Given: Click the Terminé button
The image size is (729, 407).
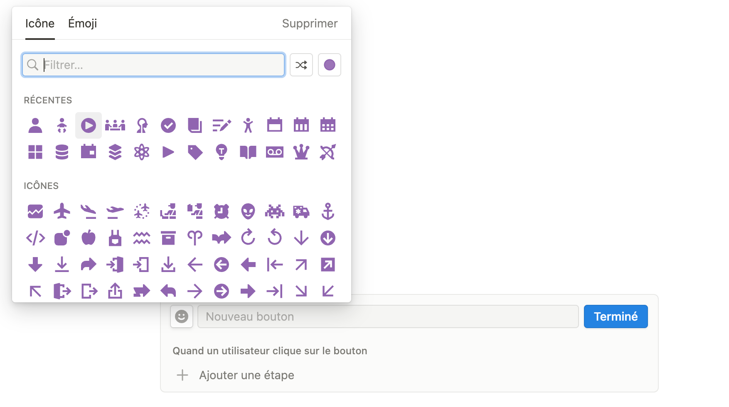Looking at the screenshot, I should coord(616,316).
